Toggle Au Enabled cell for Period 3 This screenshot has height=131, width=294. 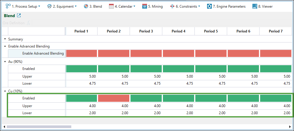[x=146, y=69]
